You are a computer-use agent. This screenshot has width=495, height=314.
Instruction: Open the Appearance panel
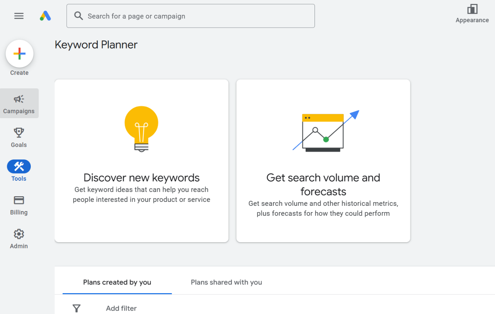472,14
